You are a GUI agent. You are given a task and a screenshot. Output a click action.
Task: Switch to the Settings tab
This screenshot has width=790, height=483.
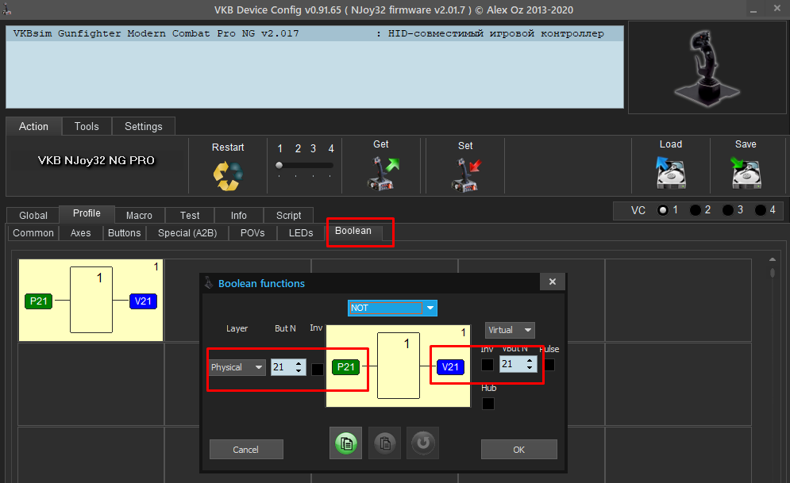click(144, 126)
